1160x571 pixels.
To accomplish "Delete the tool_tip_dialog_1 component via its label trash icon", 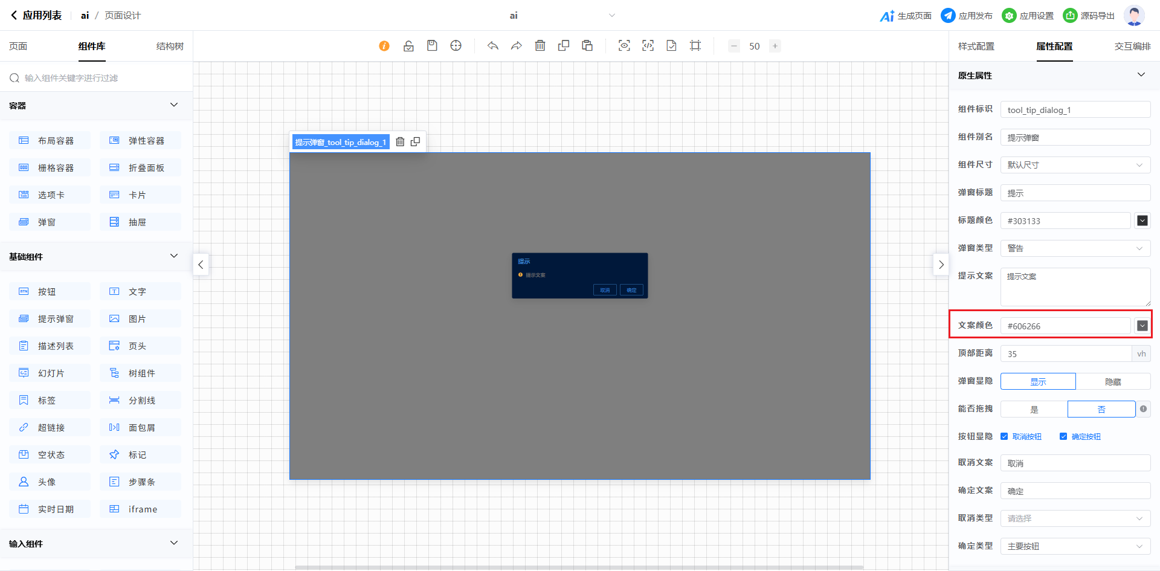I will (x=400, y=142).
